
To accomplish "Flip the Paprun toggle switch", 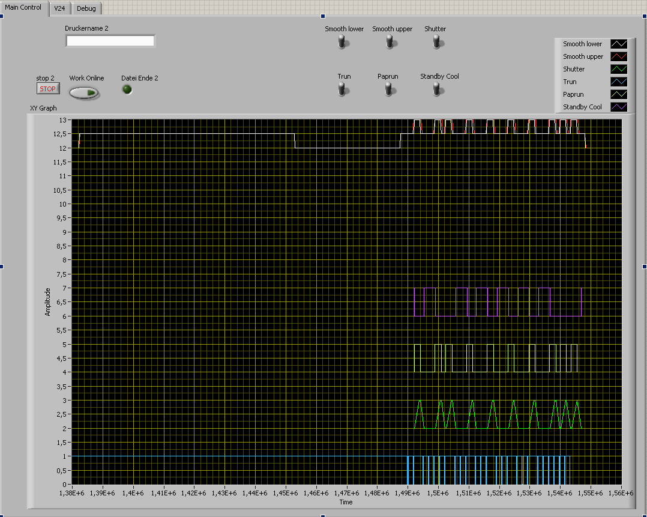I will tap(388, 89).
